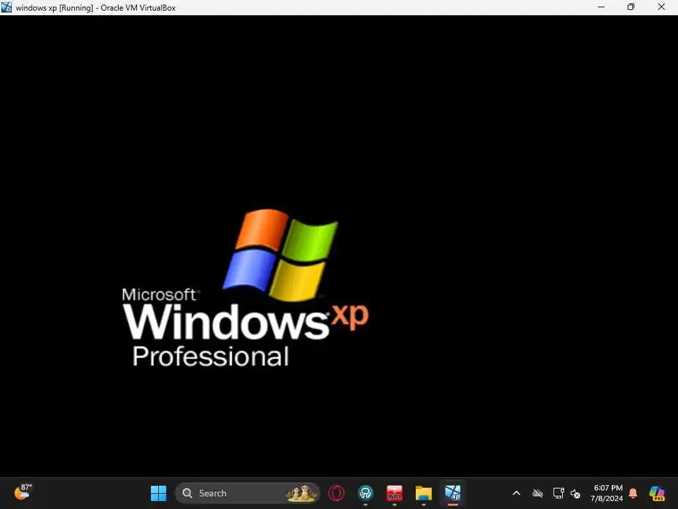This screenshot has width=678, height=509.
Task: Select the VirtualBox XP taskbar icon
Action: point(453,493)
